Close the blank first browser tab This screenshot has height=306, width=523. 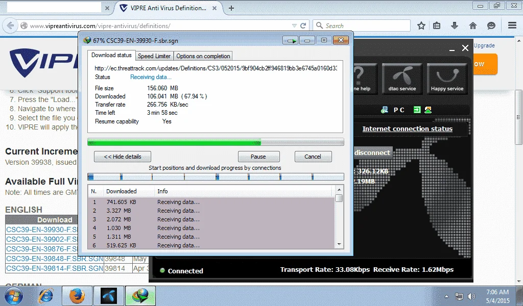[x=107, y=8]
